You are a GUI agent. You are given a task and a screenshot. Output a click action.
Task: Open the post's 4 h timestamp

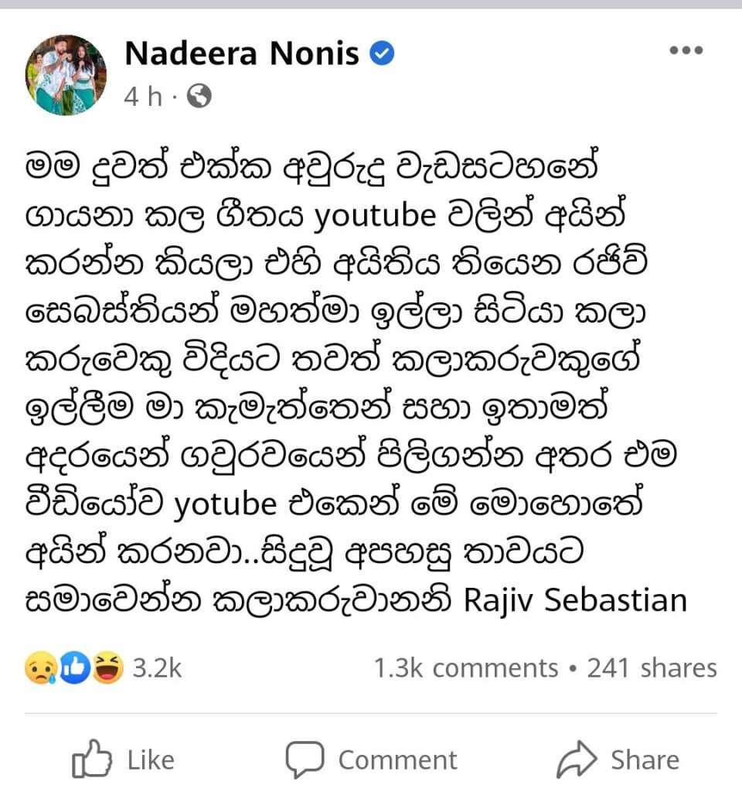click(143, 97)
